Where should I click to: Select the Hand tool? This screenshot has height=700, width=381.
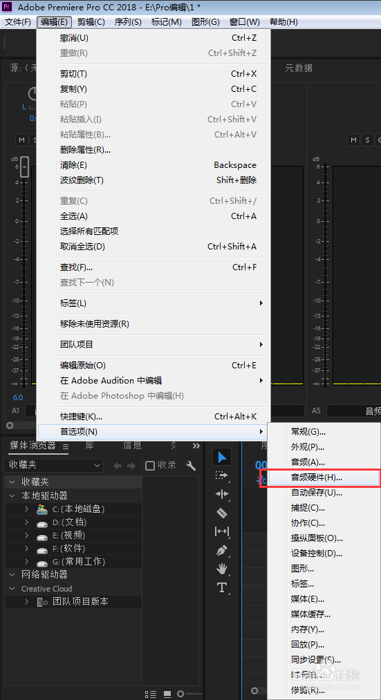click(x=221, y=569)
